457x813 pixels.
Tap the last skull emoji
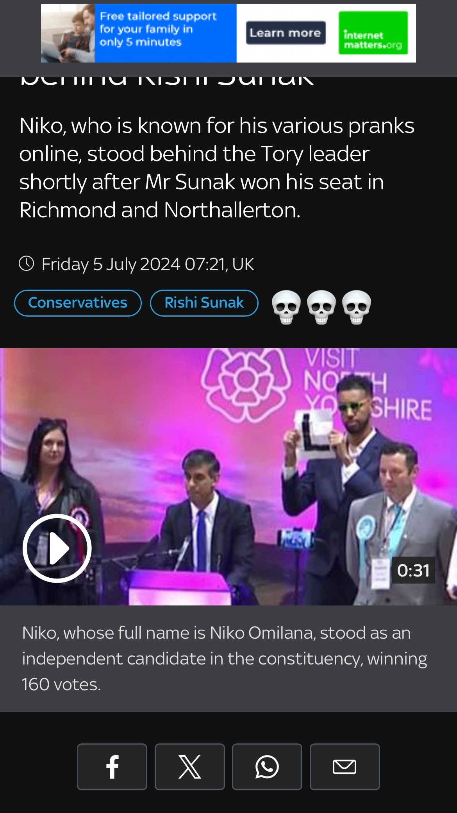pos(356,307)
